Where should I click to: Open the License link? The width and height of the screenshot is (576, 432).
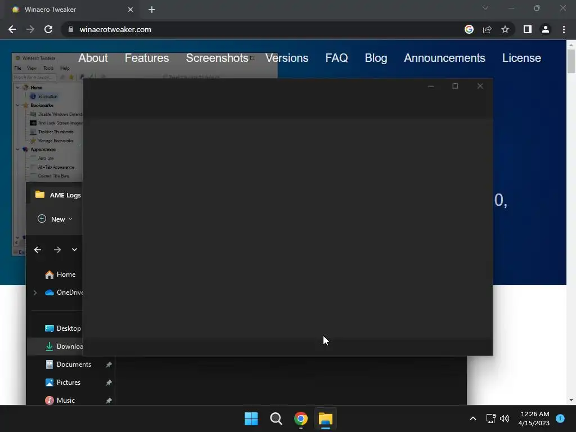pos(521,58)
